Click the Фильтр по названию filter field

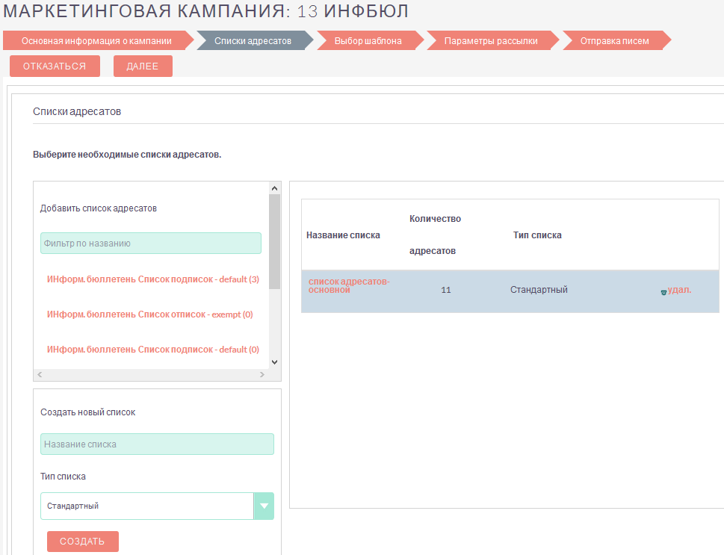tap(150, 243)
